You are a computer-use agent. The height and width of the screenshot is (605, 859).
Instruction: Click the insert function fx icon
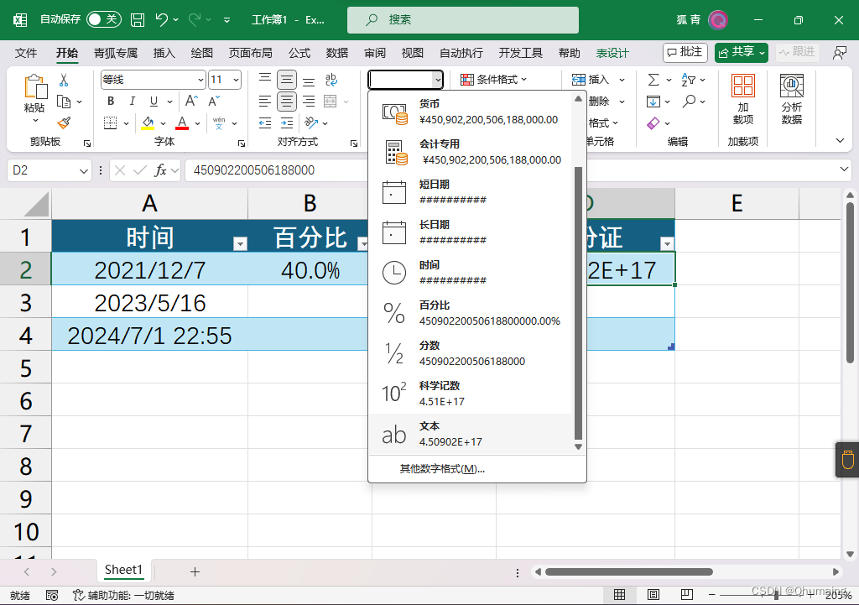point(160,170)
